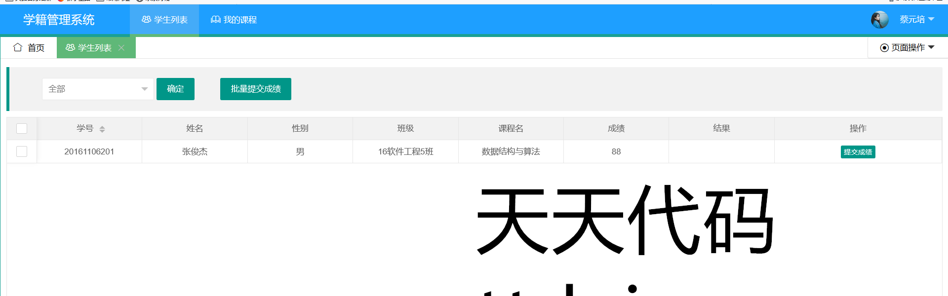This screenshot has width=948, height=296.
Task: Click the circle icon next to 页面操作
Action: tap(884, 48)
